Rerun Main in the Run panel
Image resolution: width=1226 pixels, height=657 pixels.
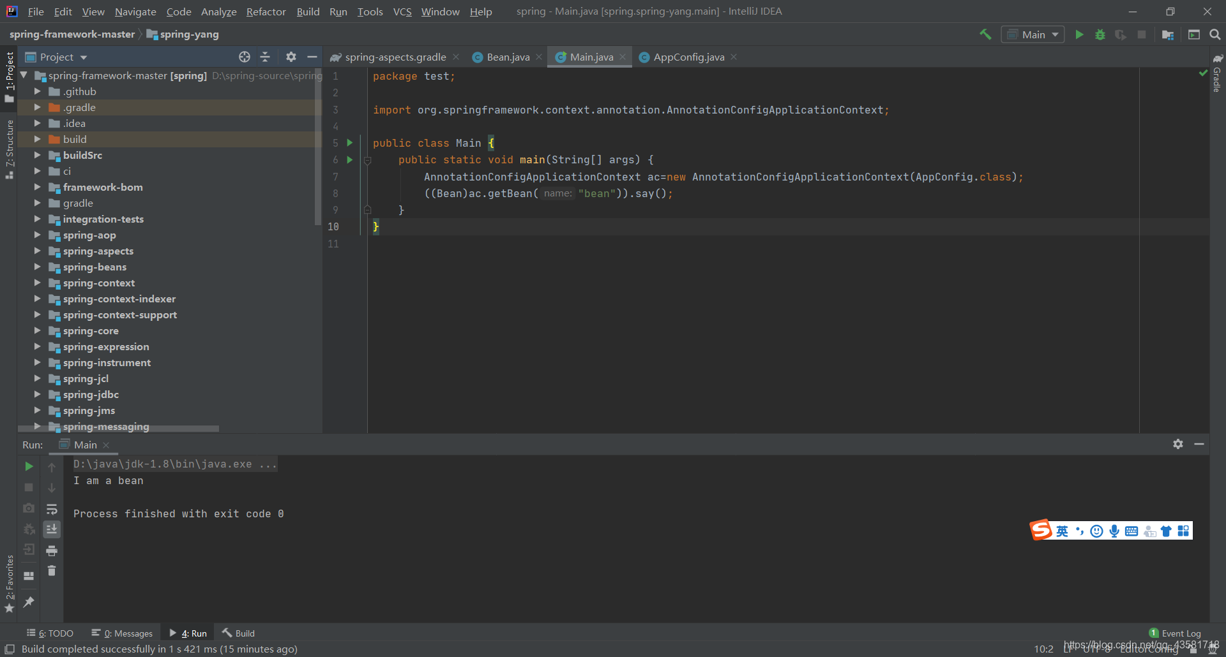29,466
